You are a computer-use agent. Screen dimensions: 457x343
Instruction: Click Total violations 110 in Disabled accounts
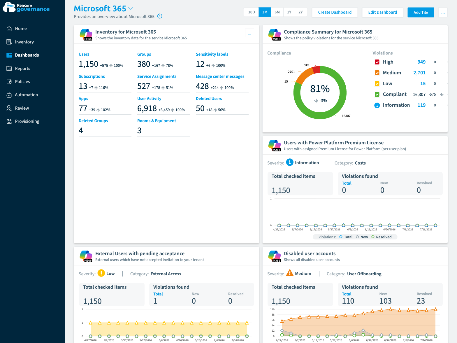click(x=348, y=301)
